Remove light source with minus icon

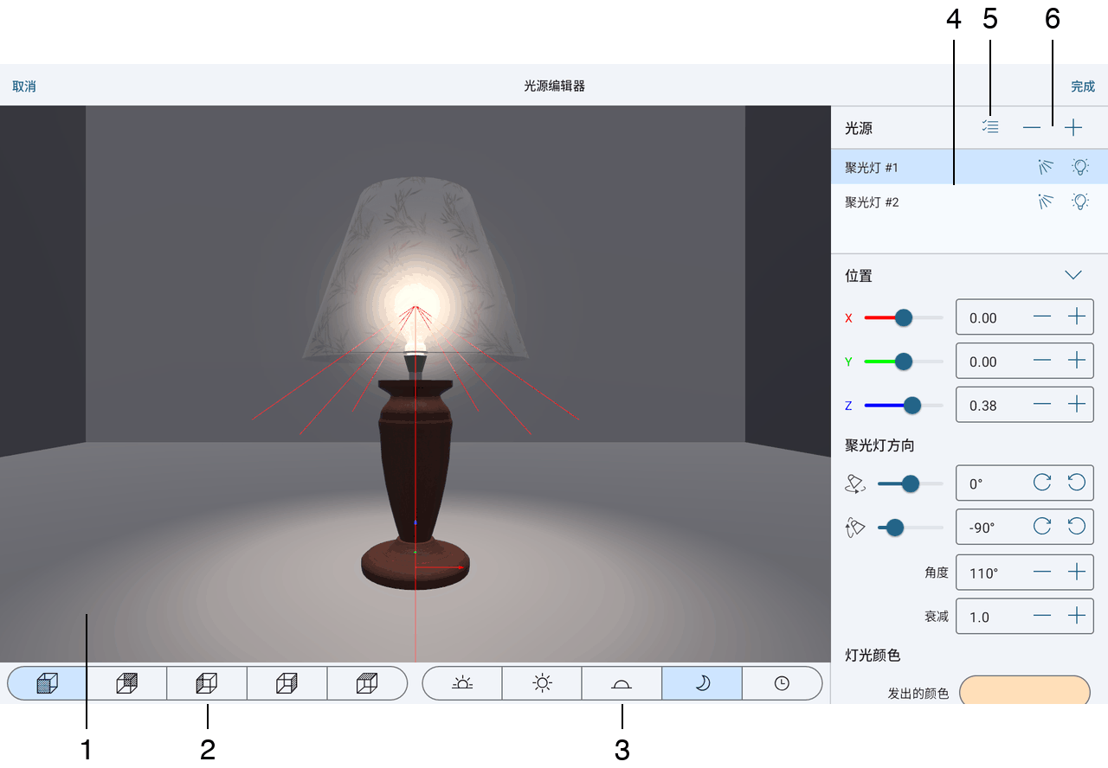click(x=1032, y=128)
